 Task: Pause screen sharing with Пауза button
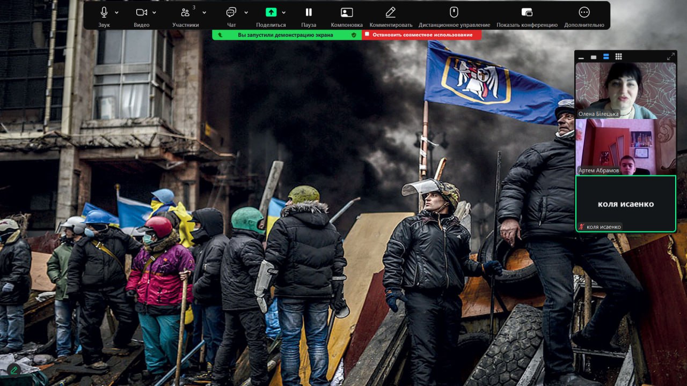point(309,12)
